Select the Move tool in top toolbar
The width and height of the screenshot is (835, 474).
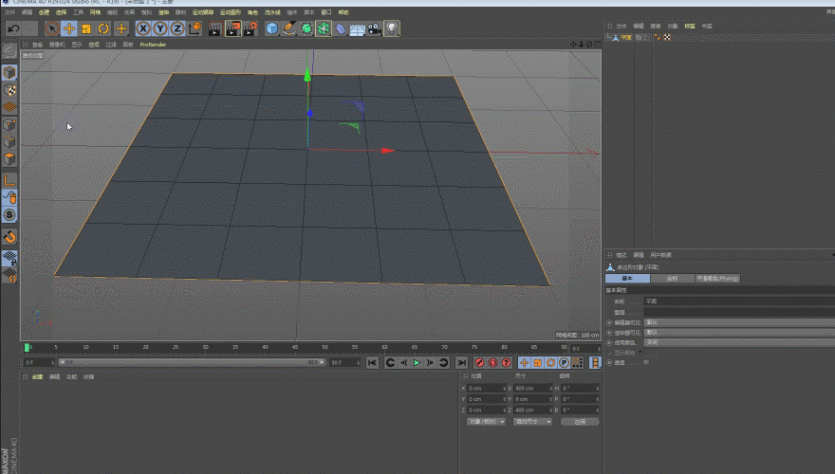(x=69, y=29)
